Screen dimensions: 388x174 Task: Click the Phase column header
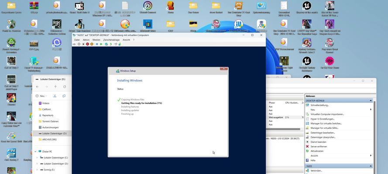click(272, 103)
